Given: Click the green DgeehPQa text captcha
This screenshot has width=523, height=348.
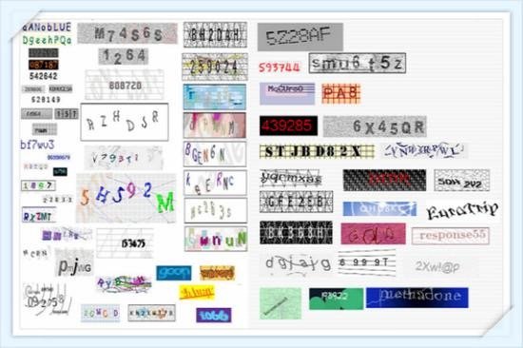Looking at the screenshot, I should click(47, 40).
